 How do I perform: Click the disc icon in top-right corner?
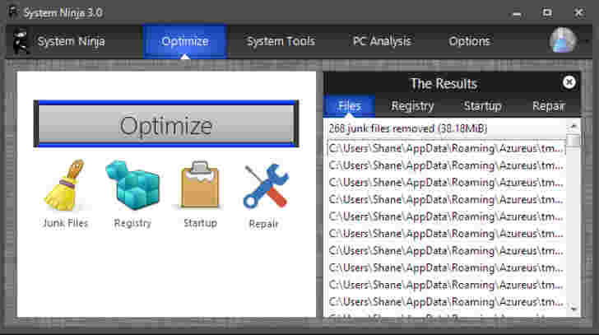click(564, 41)
